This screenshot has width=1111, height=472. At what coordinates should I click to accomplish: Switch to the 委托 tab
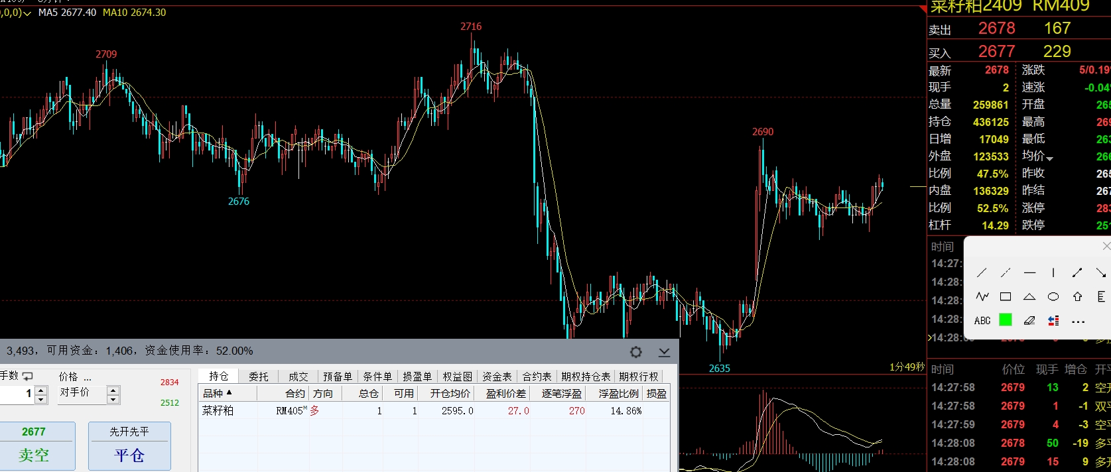(x=259, y=377)
